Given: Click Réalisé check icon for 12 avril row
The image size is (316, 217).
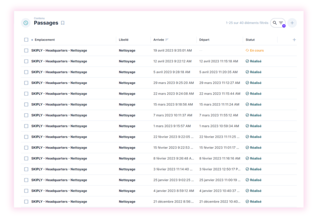Looking at the screenshot, I should tap(247, 61).
